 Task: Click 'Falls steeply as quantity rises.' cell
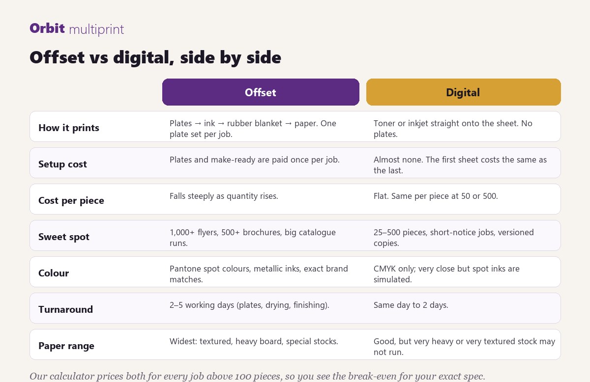[224, 196]
